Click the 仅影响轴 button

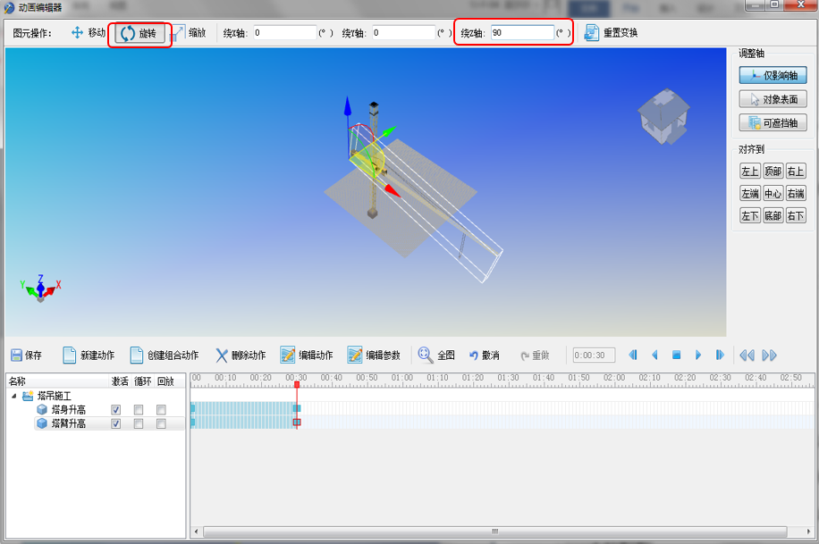click(773, 75)
